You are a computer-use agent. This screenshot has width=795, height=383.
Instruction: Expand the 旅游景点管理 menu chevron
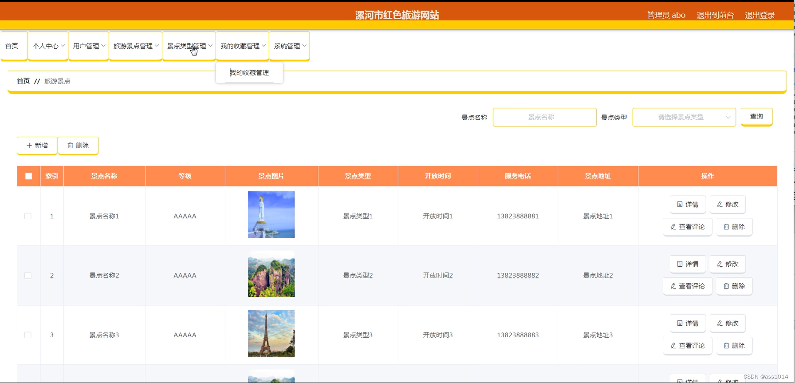point(157,46)
